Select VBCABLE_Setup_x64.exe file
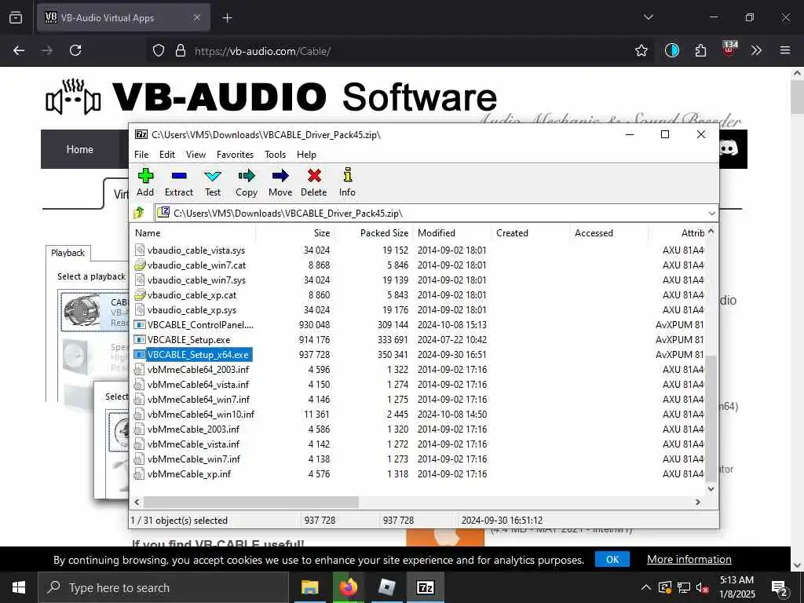The height and width of the screenshot is (603, 804). 198,354
